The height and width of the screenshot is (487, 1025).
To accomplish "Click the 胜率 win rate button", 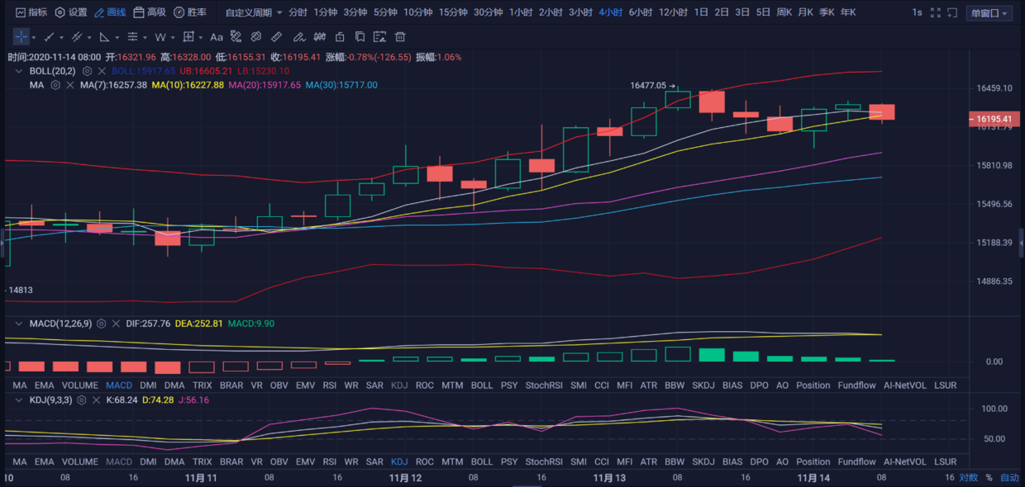I will [x=190, y=12].
